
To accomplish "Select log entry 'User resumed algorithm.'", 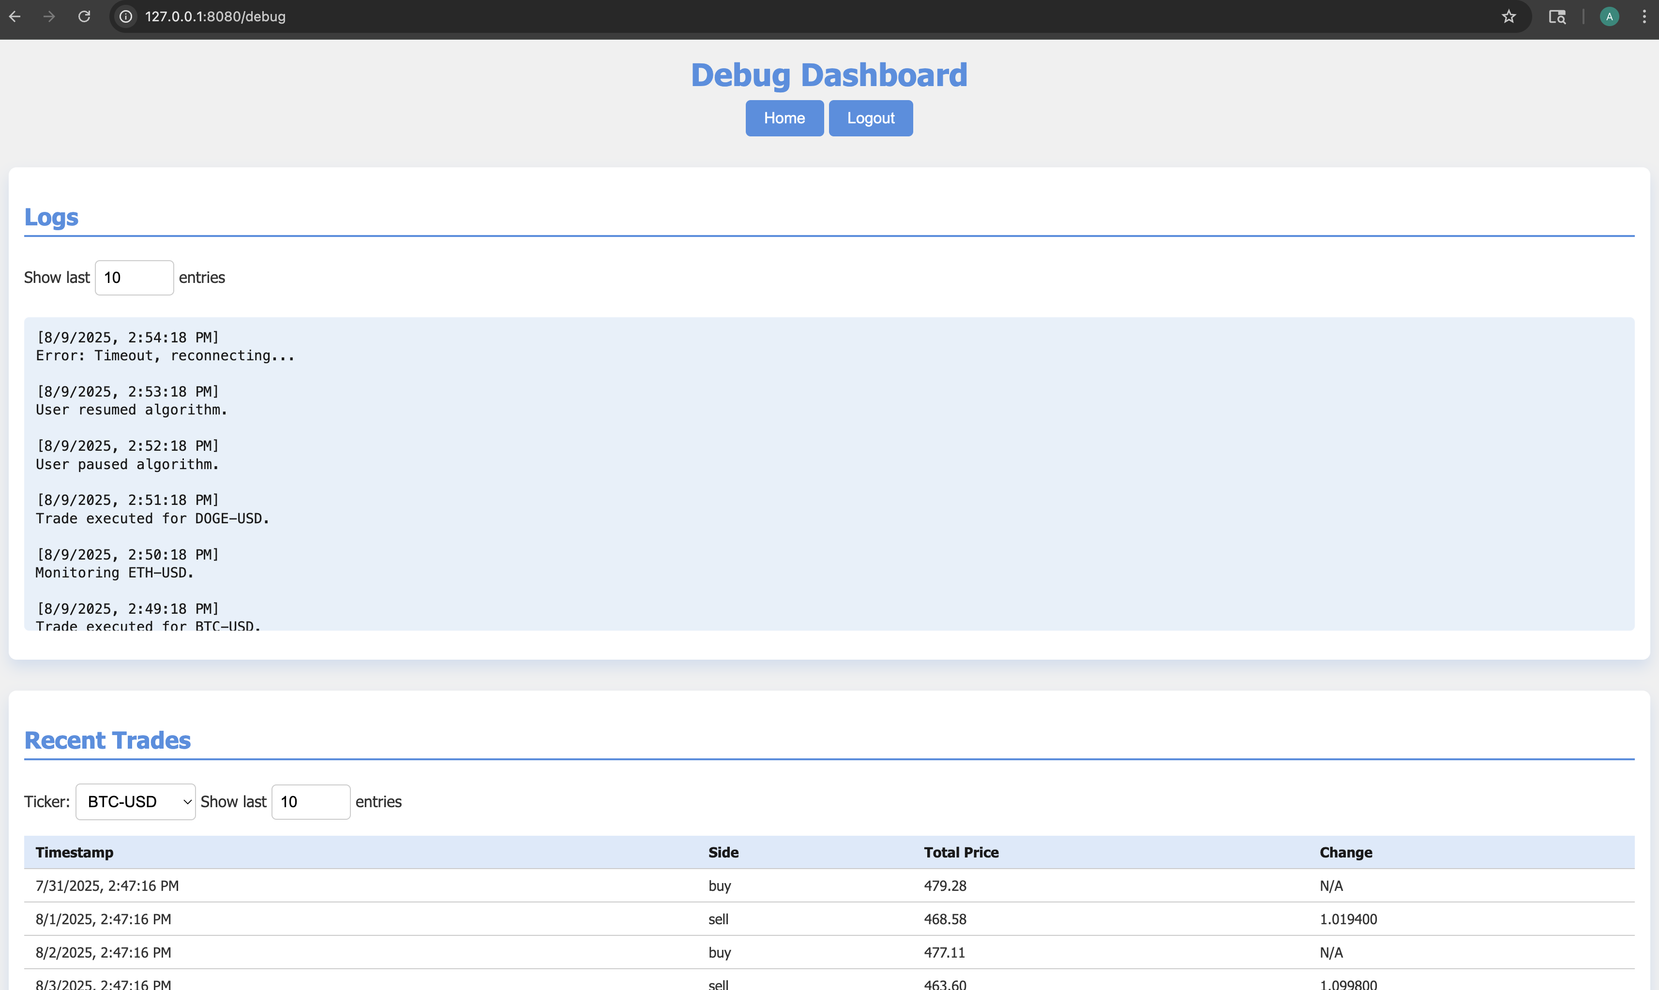I will pyautogui.click(x=132, y=410).
